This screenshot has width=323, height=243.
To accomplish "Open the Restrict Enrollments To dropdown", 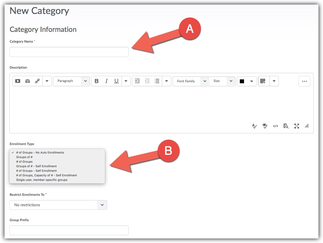I will click(x=58, y=205).
